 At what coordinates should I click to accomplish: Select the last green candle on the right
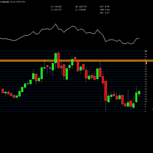point(139,93)
